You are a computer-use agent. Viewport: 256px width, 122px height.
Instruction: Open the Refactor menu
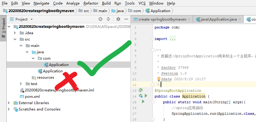[91, 3]
